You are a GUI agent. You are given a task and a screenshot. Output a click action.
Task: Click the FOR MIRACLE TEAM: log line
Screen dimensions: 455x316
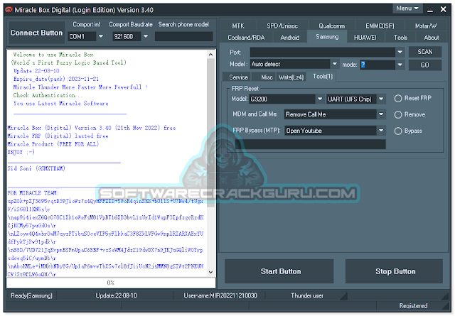(33, 192)
